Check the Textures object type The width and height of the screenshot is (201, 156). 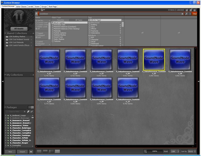[x=53, y=41]
